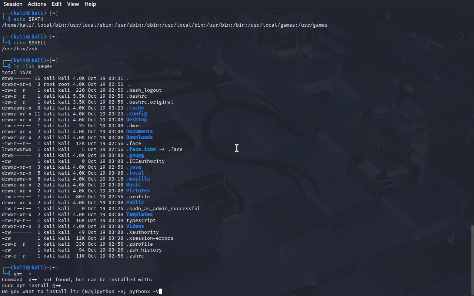Screen dimensions: 474x296
Task: Open the Help menu
Action: tap(90, 4)
